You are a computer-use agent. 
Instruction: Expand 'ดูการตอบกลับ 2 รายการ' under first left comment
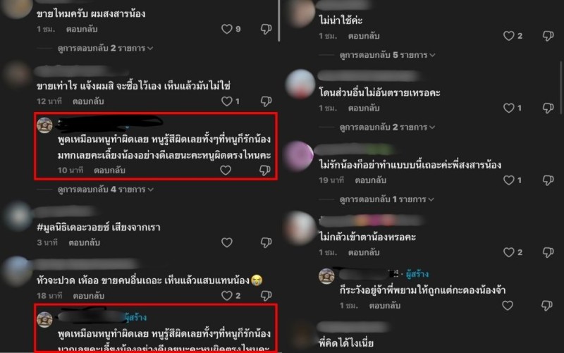(105, 48)
